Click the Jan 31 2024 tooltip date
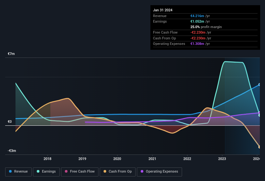 pos(163,10)
